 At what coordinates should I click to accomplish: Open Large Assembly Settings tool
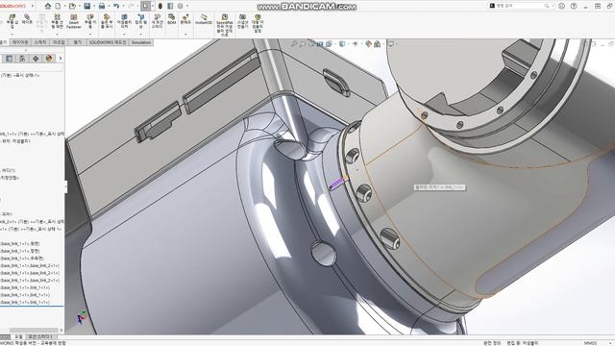pyautogui.click(x=258, y=23)
